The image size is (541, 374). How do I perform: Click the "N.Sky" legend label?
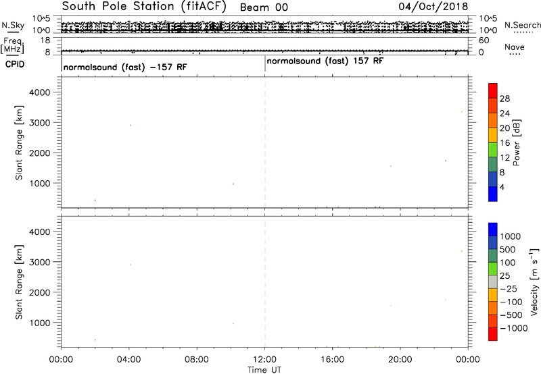point(13,25)
